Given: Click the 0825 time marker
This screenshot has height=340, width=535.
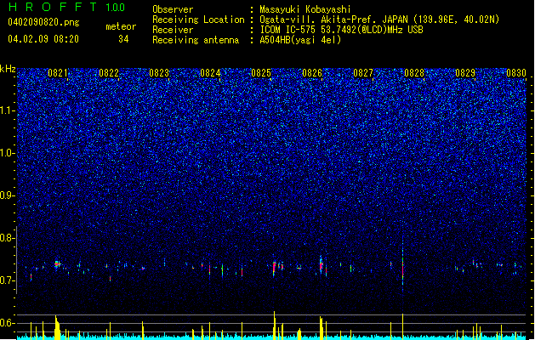Looking at the screenshot, I should (261, 73).
